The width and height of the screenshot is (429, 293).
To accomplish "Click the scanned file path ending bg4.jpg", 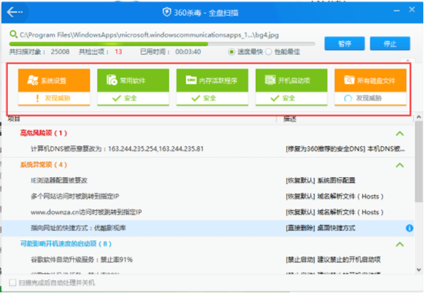I will (x=149, y=35).
